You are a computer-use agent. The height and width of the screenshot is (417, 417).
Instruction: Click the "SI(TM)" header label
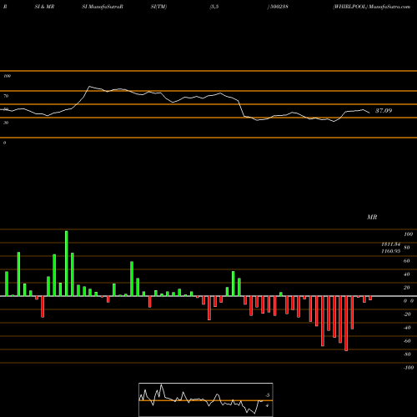[x=158, y=7]
